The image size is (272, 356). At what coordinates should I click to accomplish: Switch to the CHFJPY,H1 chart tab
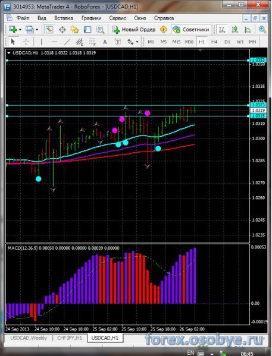[70, 338]
